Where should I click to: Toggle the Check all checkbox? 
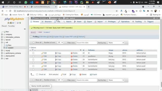37,75
